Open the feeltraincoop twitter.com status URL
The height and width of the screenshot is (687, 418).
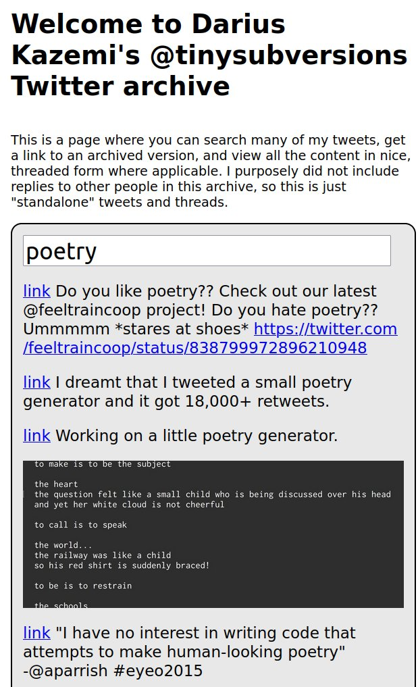(209, 338)
